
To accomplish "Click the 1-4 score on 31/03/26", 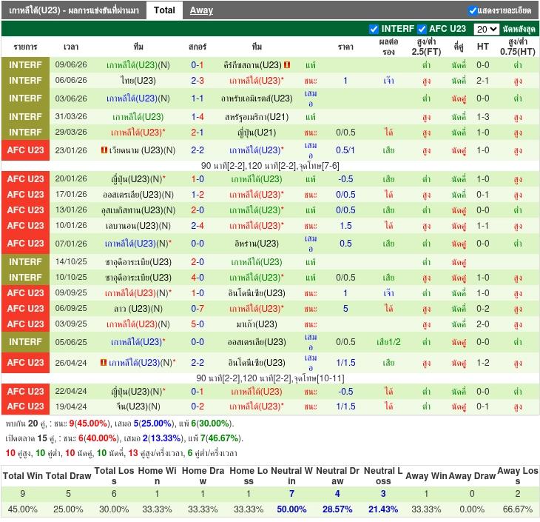I will point(198,117).
